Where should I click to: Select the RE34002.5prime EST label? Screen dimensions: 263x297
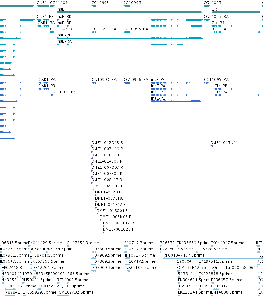(72, 280)
